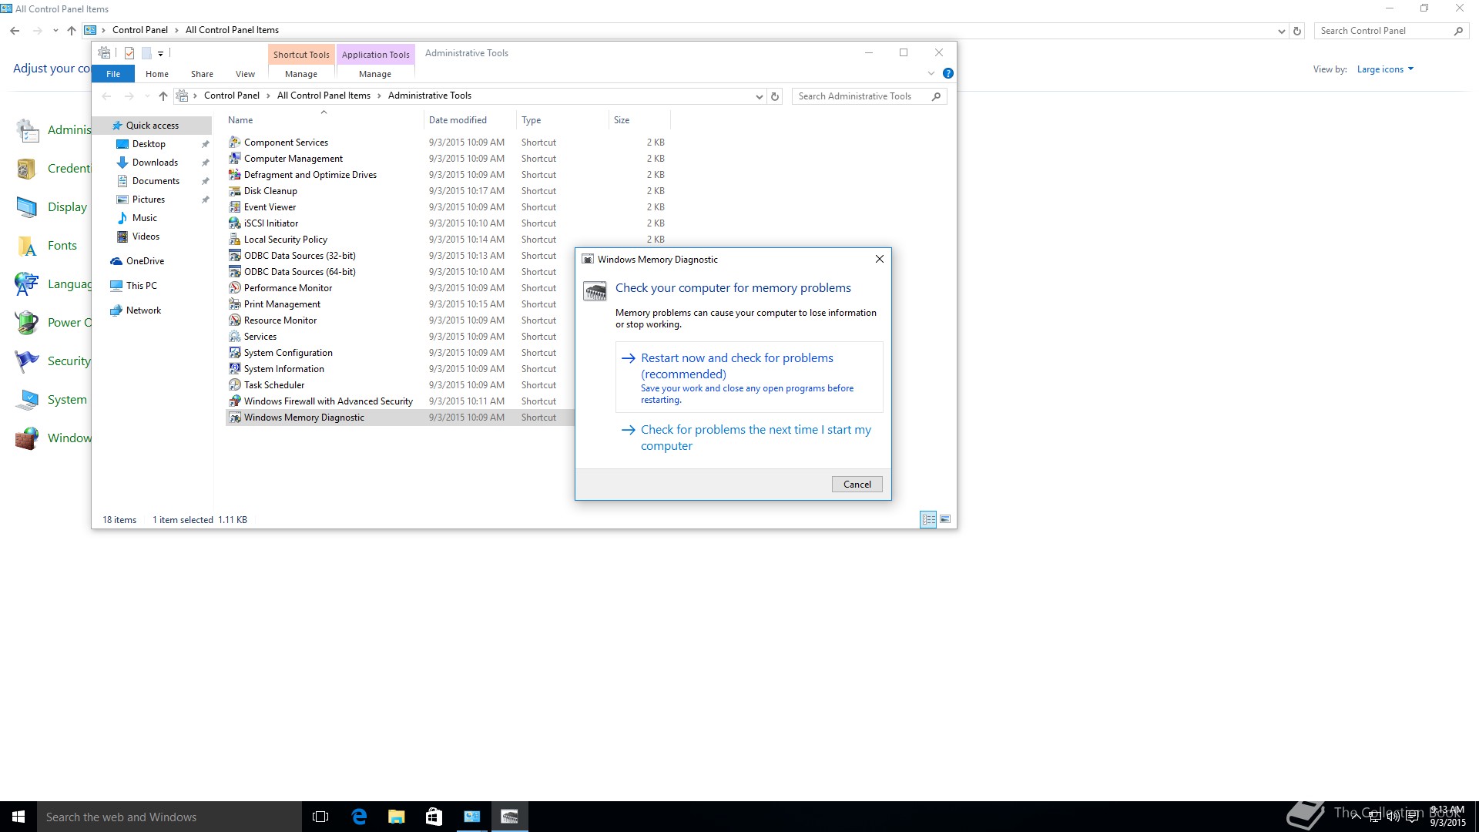Open the Windows Start menu
1479x832 pixels.
18,817
